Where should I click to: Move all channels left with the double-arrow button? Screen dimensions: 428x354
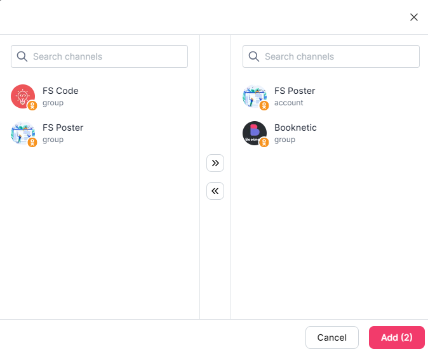click(215, 191)
